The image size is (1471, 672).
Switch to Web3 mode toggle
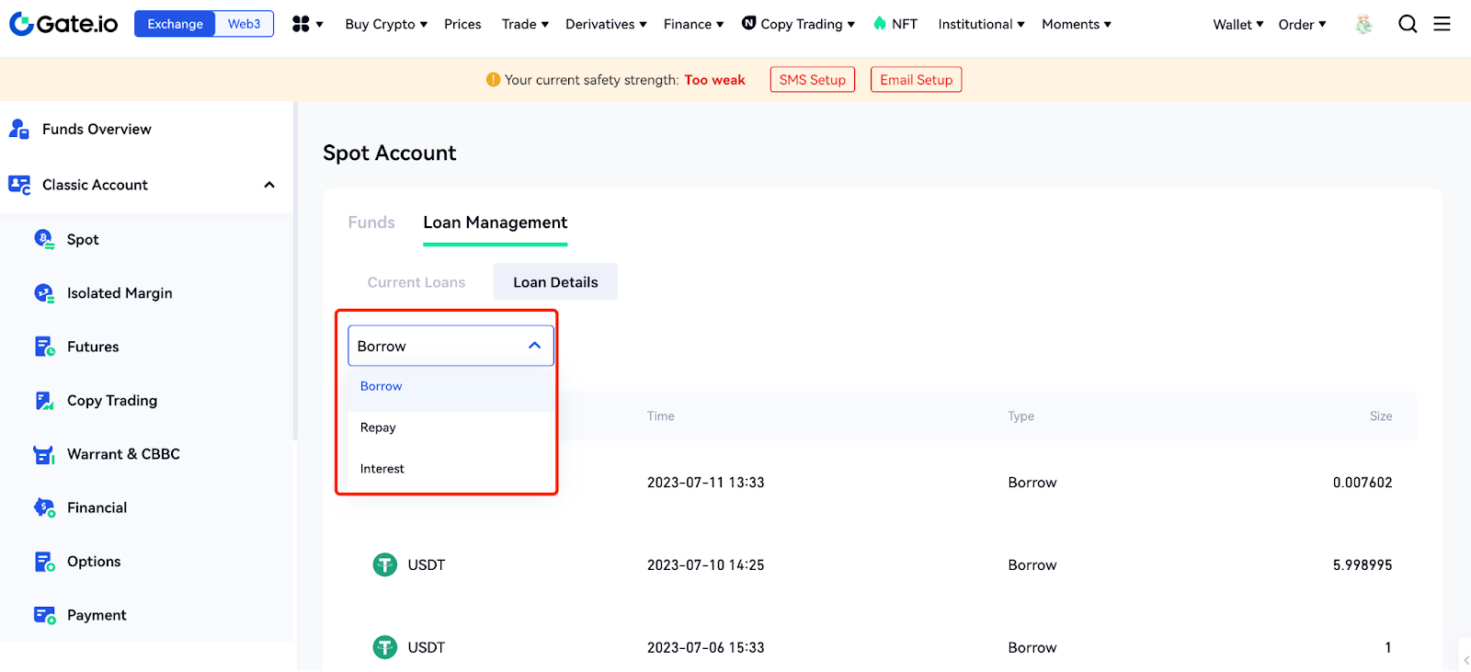pos(244,24)
